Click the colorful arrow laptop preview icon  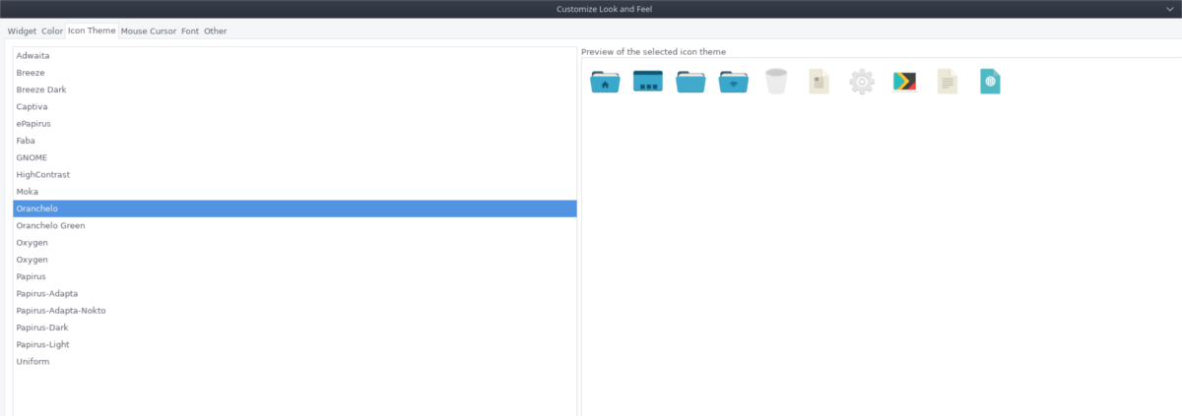[905, 81]
